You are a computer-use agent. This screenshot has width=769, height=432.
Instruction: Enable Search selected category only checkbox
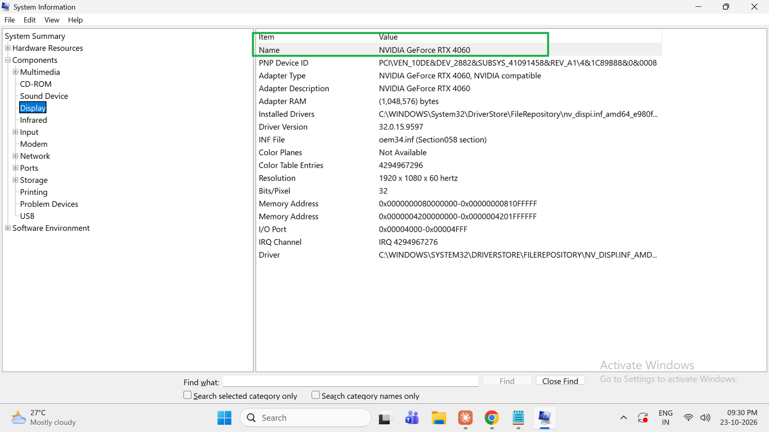(187, 395)
